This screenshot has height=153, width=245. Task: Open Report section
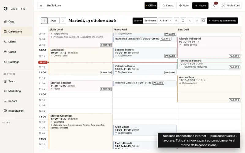[x=17, y=101]
